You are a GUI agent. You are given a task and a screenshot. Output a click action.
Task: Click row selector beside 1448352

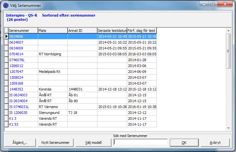point(6,89)
